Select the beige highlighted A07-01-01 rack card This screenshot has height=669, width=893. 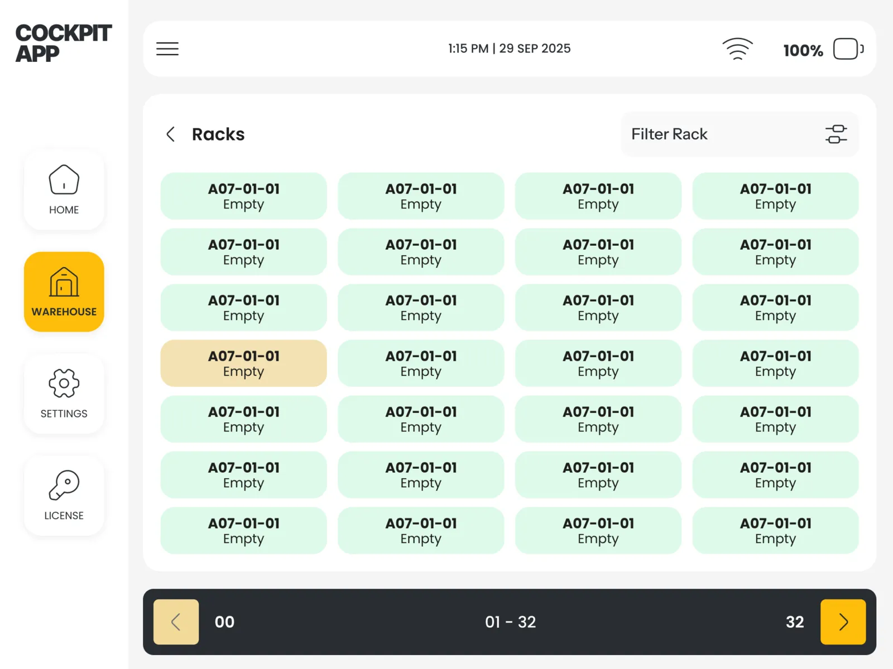tap(243, 363)
